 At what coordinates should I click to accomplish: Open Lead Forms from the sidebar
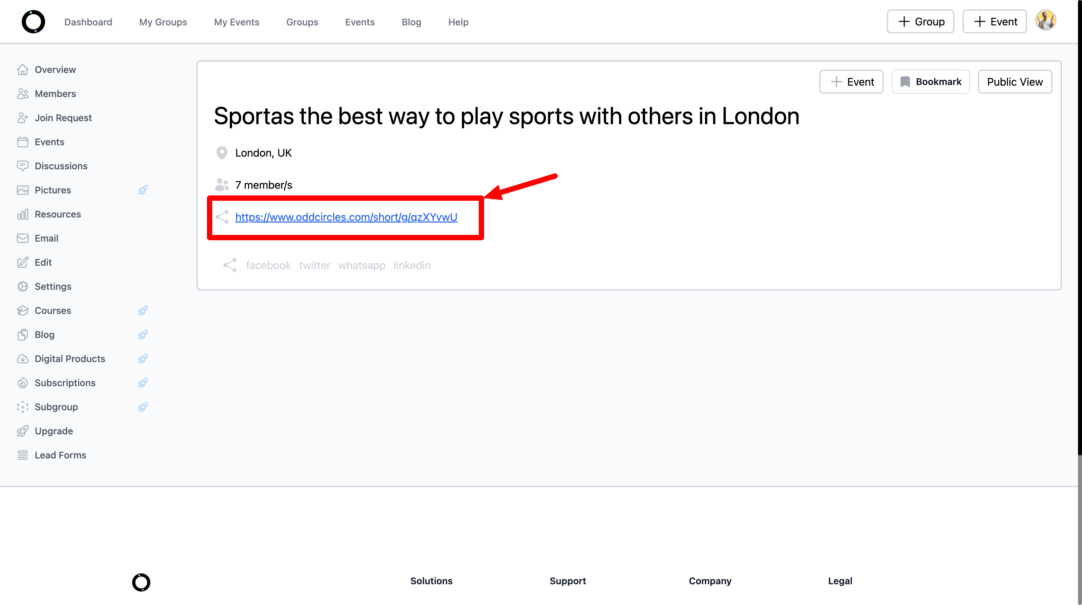(60, 455)
